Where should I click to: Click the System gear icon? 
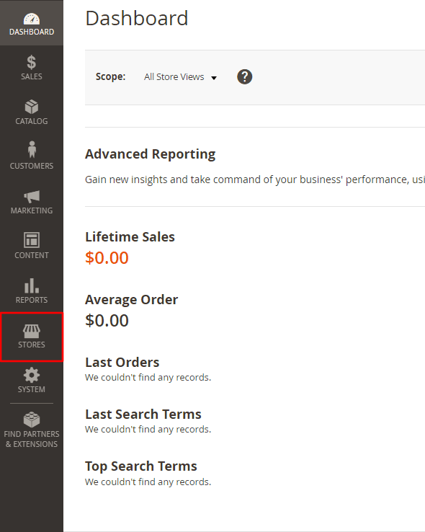click(x=32, y=376)
